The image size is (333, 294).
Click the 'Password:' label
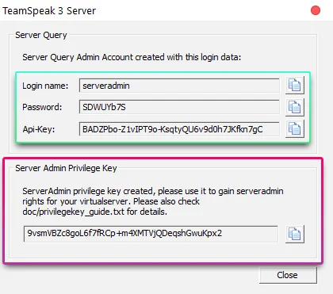(x=42, y=107)
